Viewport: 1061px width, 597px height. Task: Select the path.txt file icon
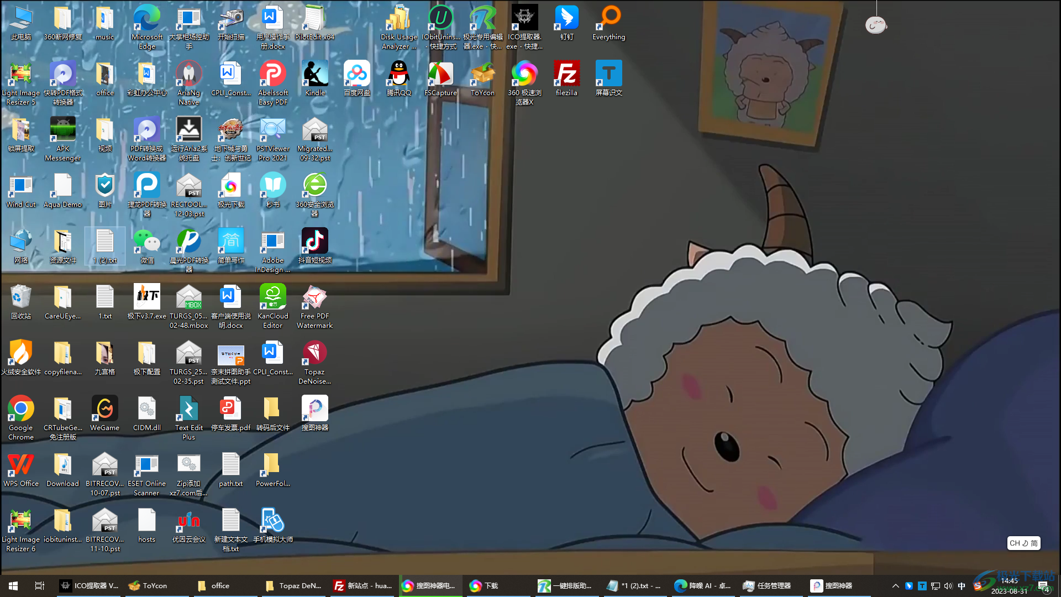[230, 469]
